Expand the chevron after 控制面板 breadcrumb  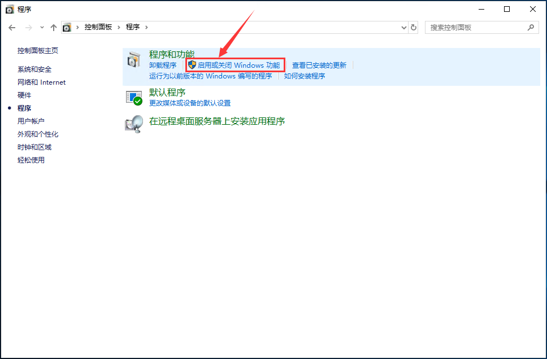pyautogui.click(x=119, y=27)
